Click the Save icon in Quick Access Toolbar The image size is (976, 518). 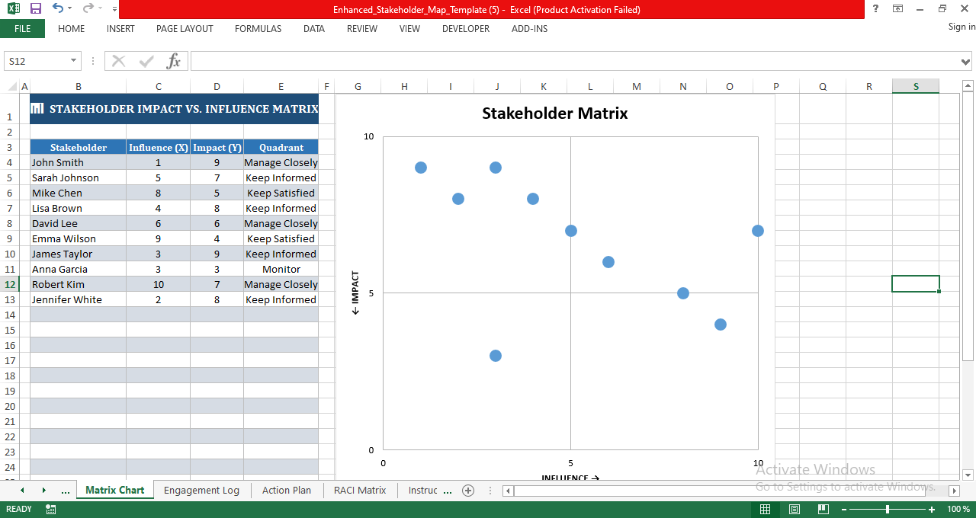(35, 9)
